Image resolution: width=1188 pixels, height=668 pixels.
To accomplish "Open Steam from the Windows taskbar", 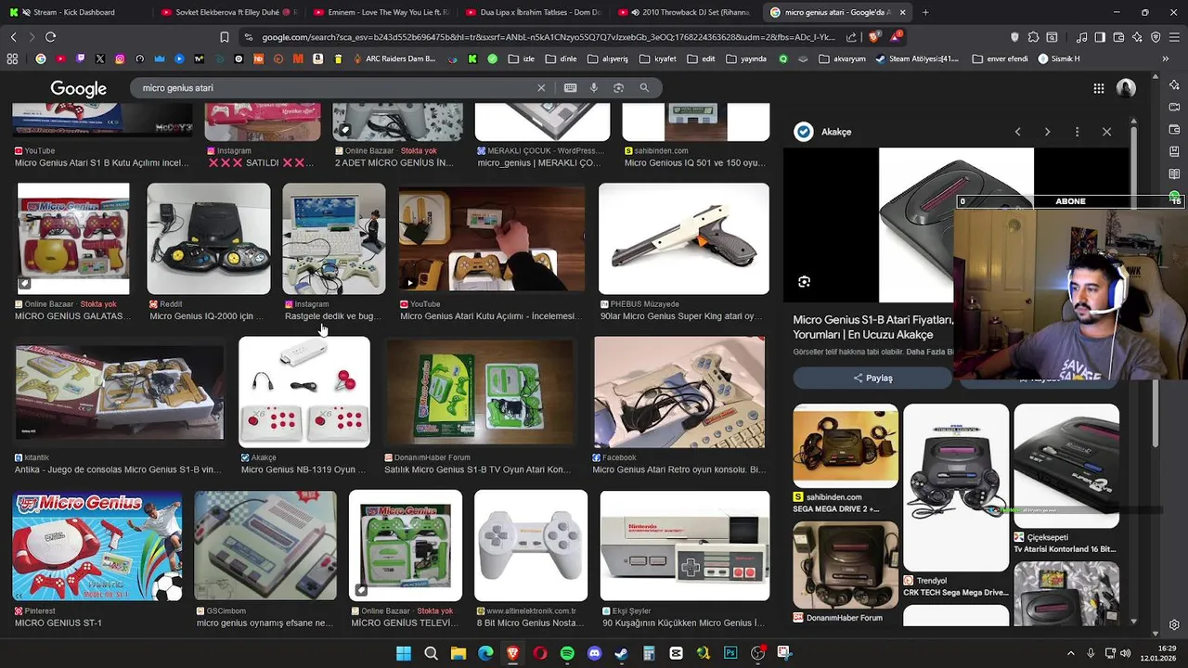I will [621, 653].
